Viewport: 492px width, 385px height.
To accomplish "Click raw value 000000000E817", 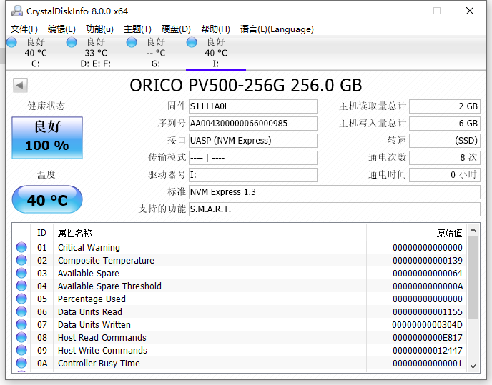I will pos(428,338).
